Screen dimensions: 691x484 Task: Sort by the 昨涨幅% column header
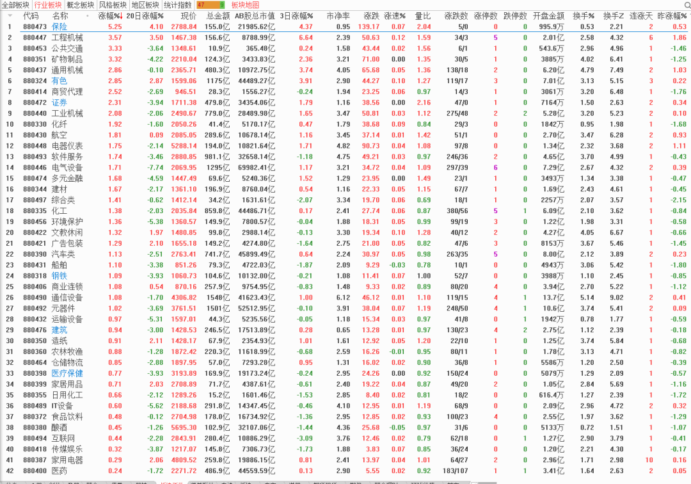(672, 16)
